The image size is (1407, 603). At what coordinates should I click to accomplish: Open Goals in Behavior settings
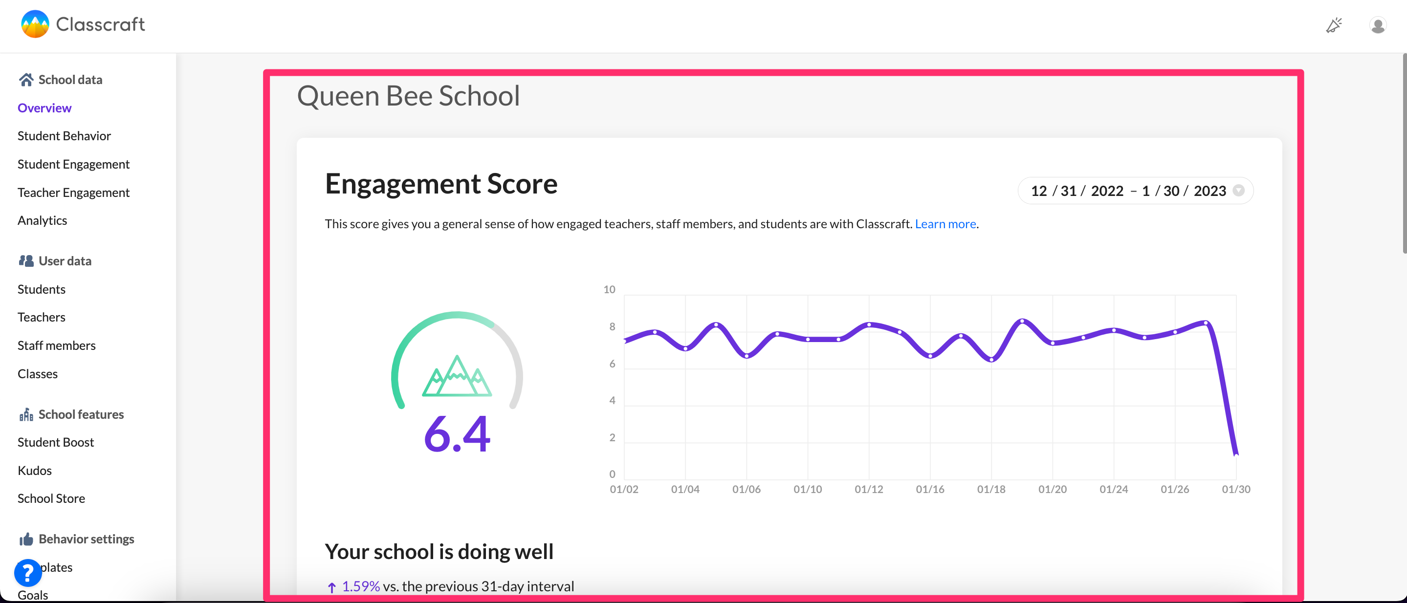(33, 595)
